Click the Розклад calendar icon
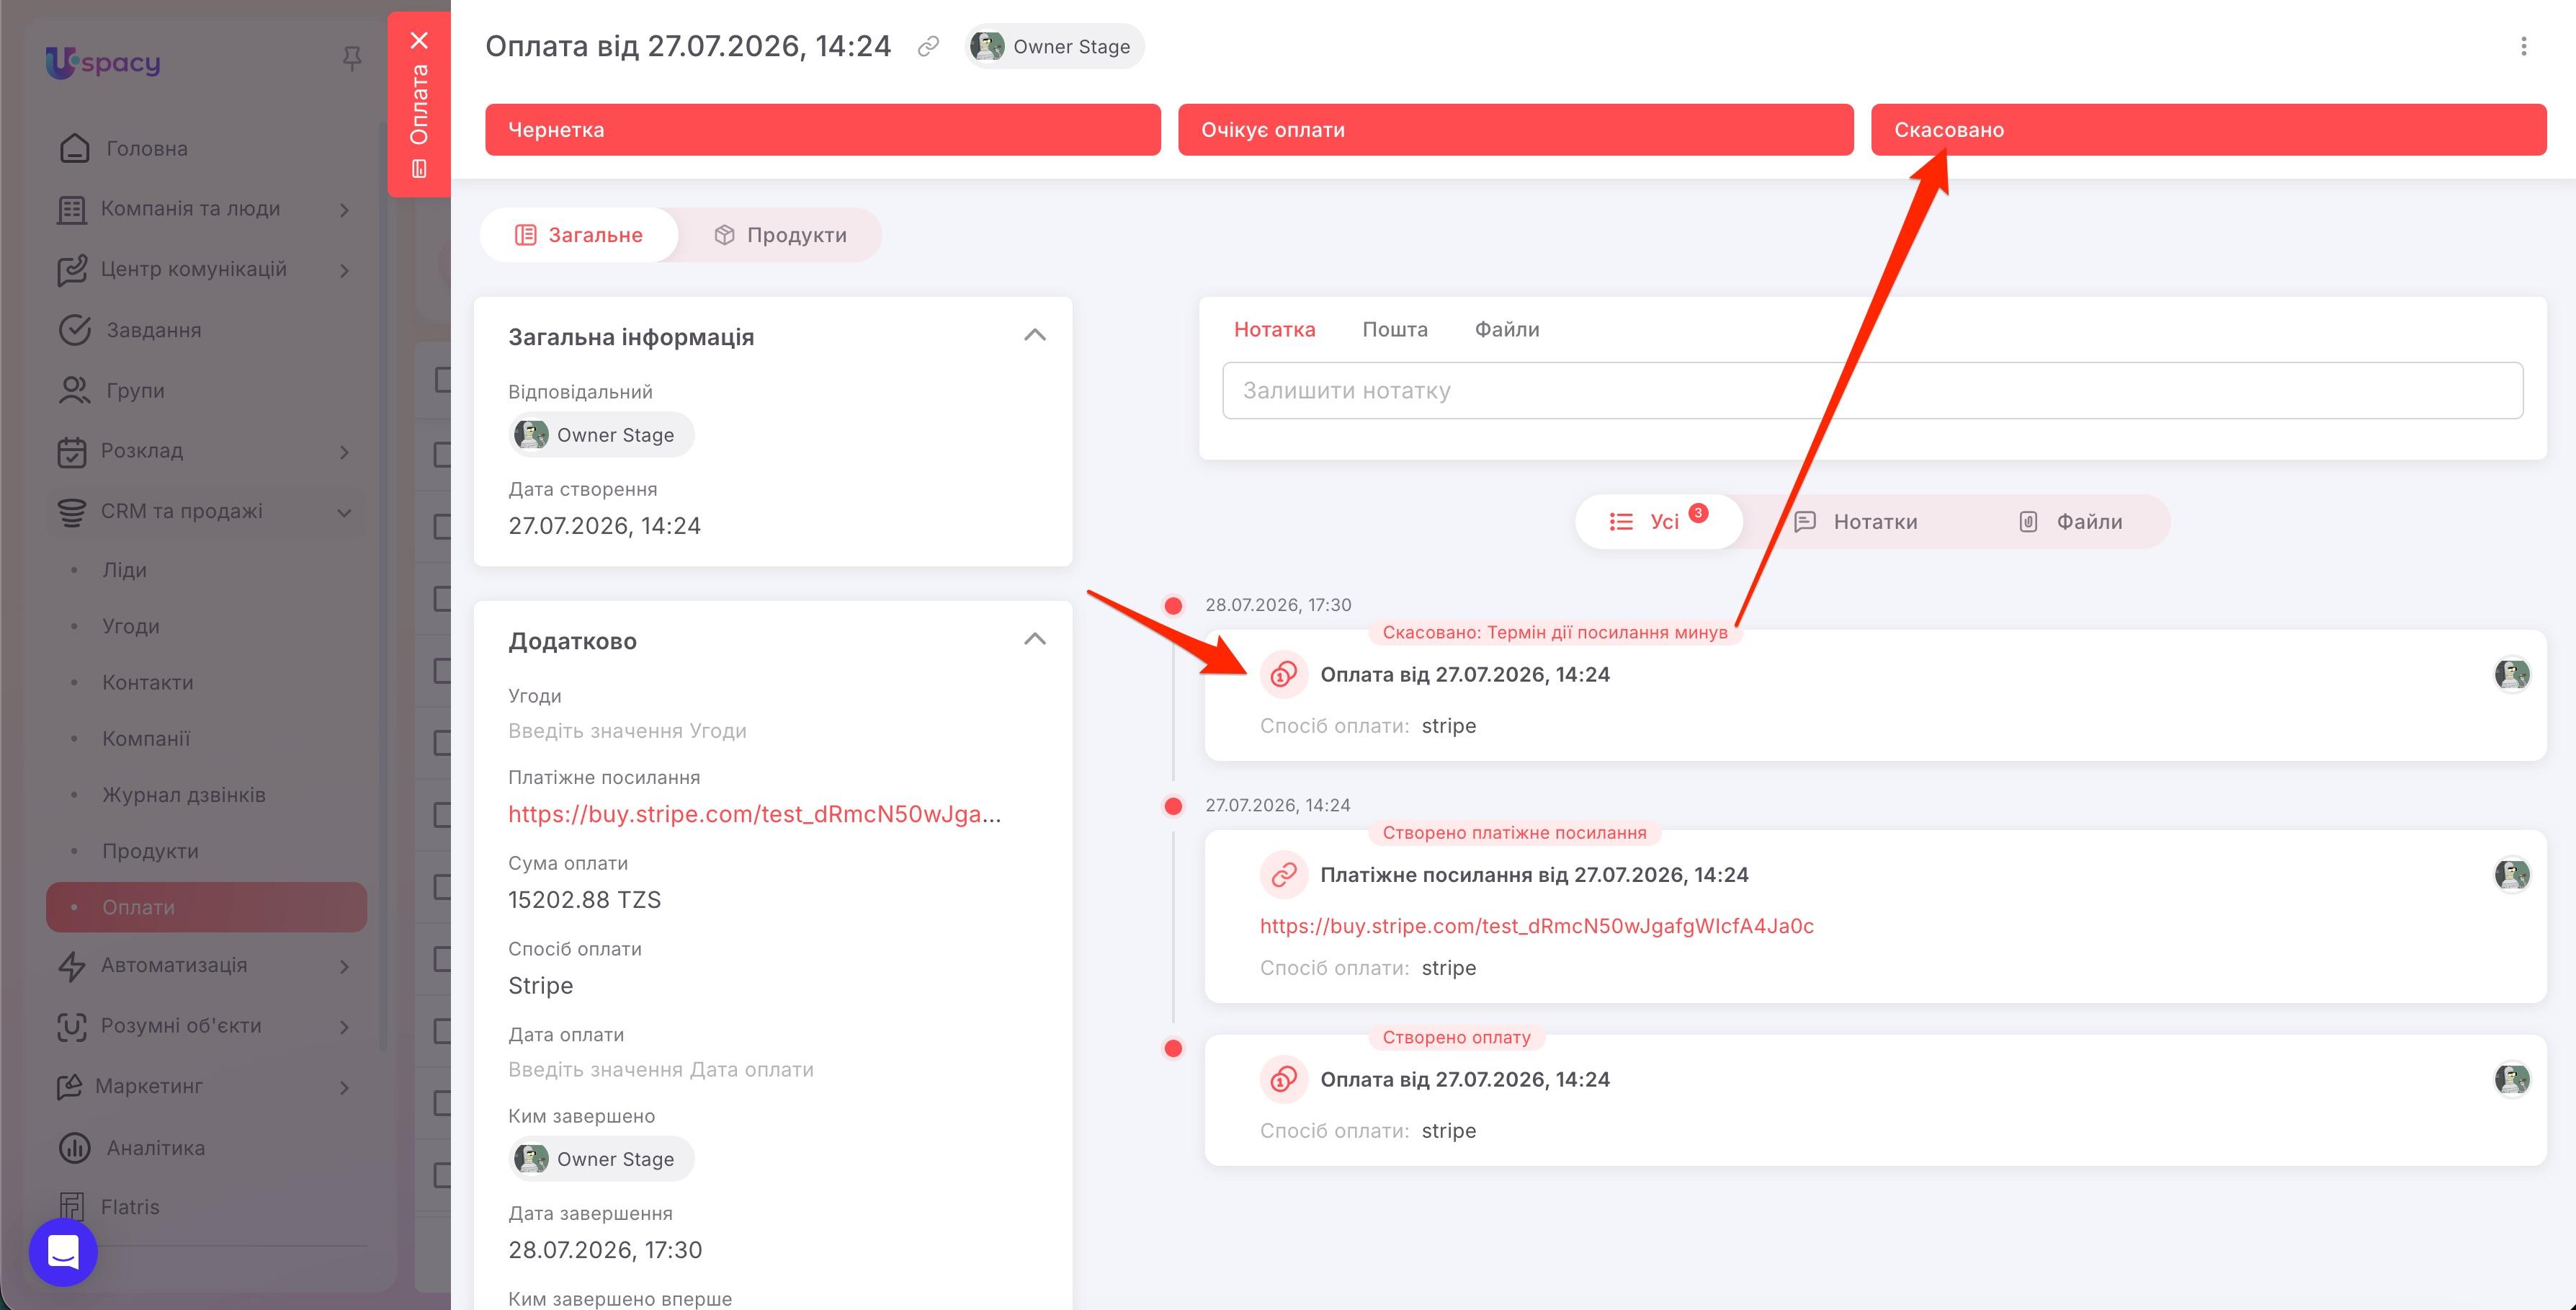The height and width of the screenshot is (1310, 2576). click(x=71, y=451)
